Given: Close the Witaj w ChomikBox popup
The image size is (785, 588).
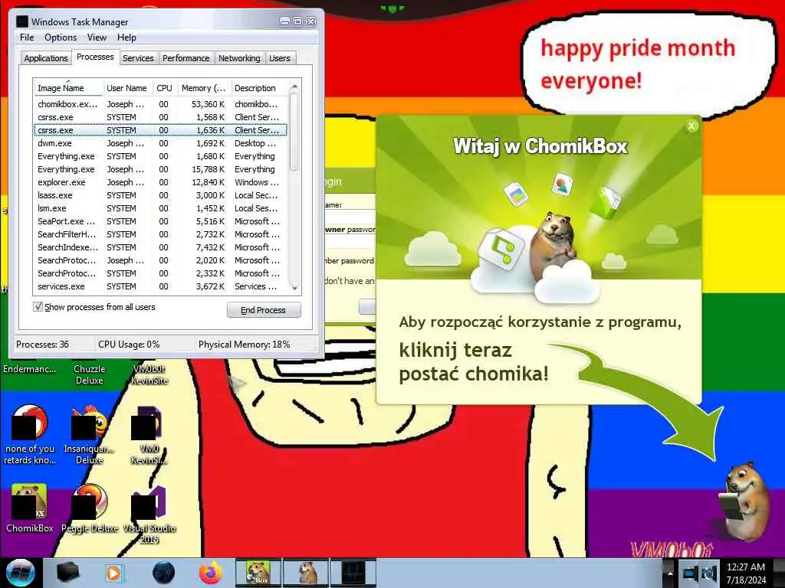Looking at the screenshot, I should click(x=691, y=126).
